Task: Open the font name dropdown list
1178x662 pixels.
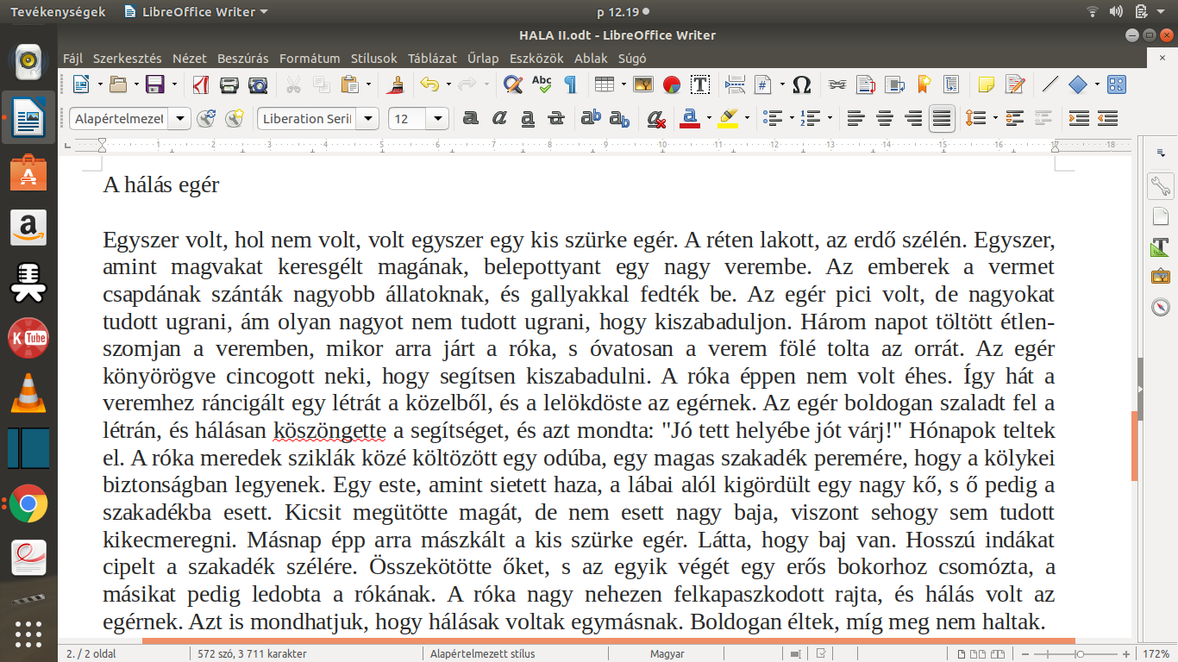Action: (369, 118)
